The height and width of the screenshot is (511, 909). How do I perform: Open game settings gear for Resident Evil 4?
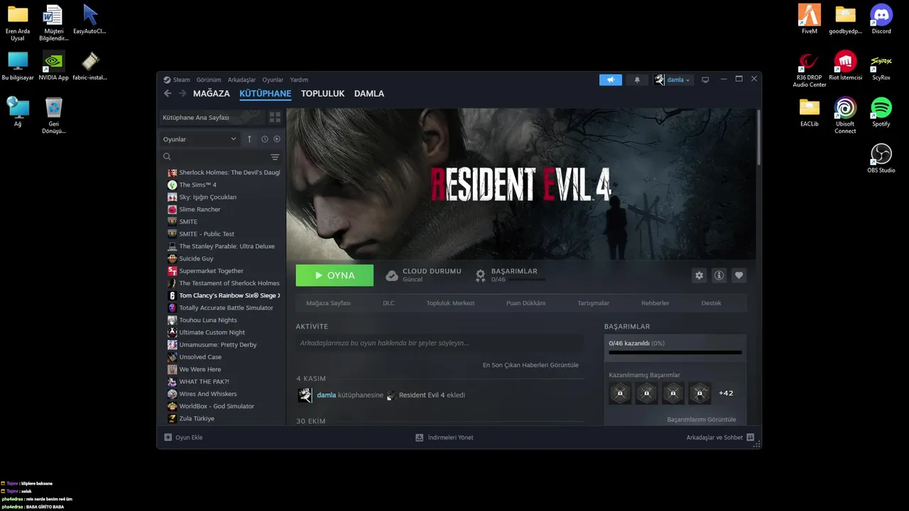[699, 275]
